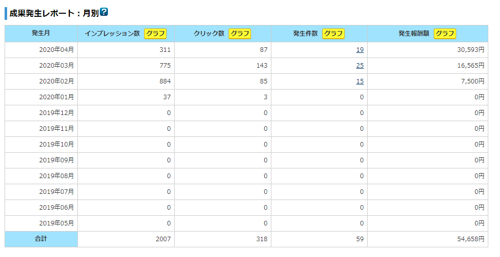Image resolution: width=500 pixels, height=257 pixels.
Task: Click the クリック数 header label
Action: 209,34
